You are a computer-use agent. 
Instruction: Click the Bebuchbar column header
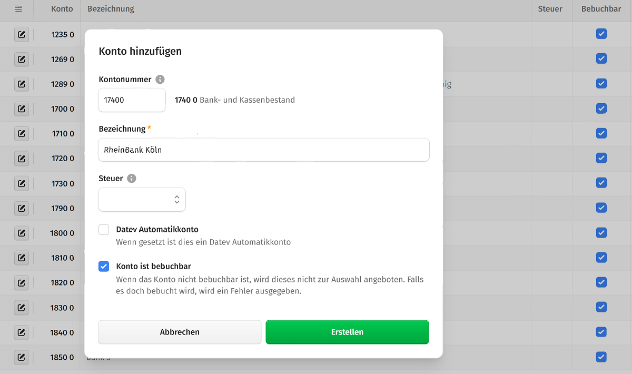pyautogui.click(x=601, y=9)
